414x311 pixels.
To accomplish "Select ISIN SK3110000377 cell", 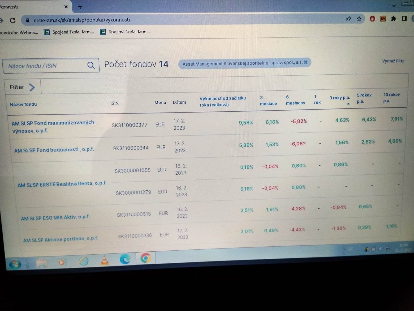I will point(130,125).
